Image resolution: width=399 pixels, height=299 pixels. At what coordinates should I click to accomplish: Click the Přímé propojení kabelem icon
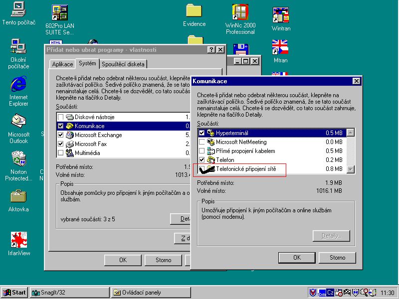coord(210,151)
